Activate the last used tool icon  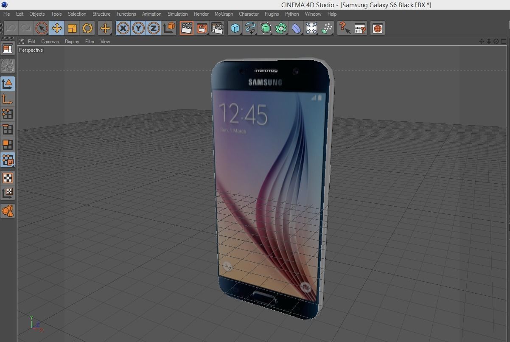(x=105, y=28)
